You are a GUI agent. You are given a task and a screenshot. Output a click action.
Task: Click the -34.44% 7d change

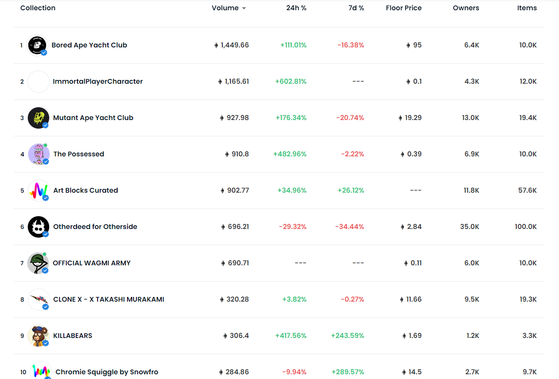(x=350, y=227)
